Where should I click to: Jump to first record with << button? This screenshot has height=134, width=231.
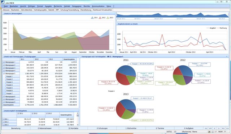pos(206,128)
